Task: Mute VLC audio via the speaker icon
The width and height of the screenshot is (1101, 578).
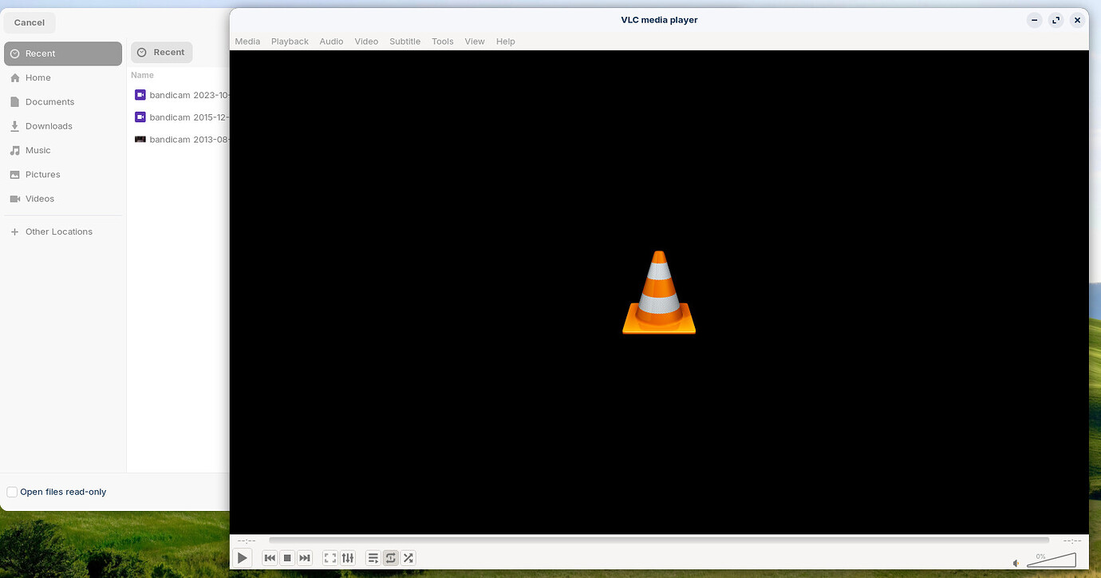Action: [x=1016, y=562]
